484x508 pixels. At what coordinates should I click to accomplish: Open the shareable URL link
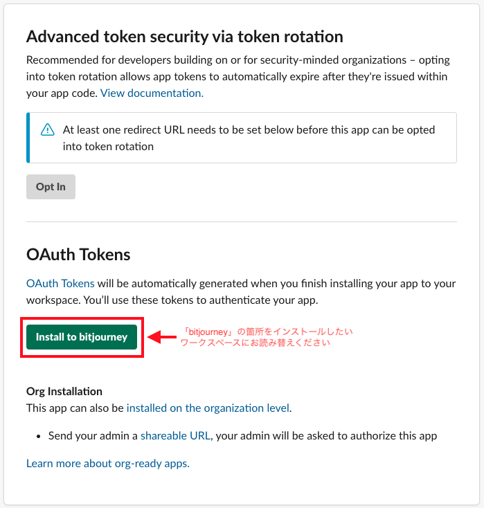[175, 436]
